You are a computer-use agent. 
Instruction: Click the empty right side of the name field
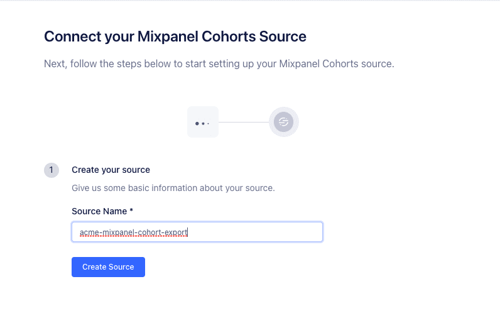264,232
